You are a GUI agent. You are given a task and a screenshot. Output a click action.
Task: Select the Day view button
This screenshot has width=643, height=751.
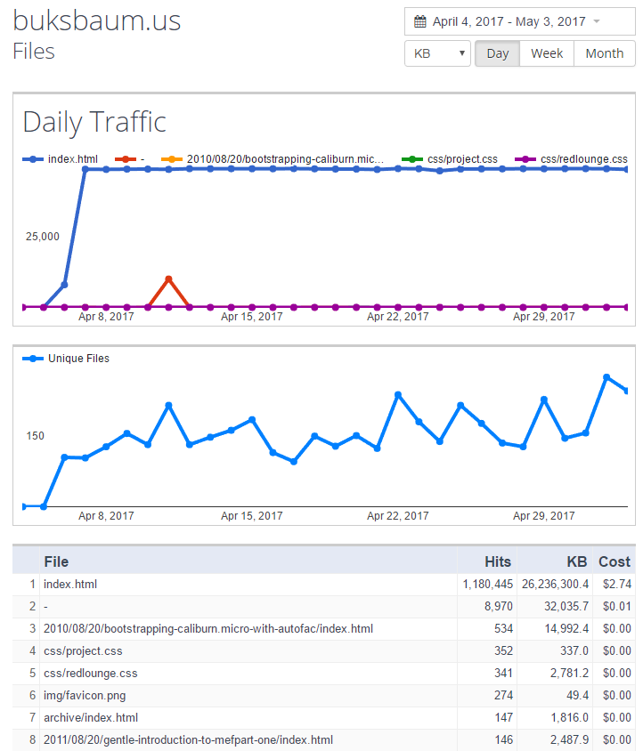497,53
